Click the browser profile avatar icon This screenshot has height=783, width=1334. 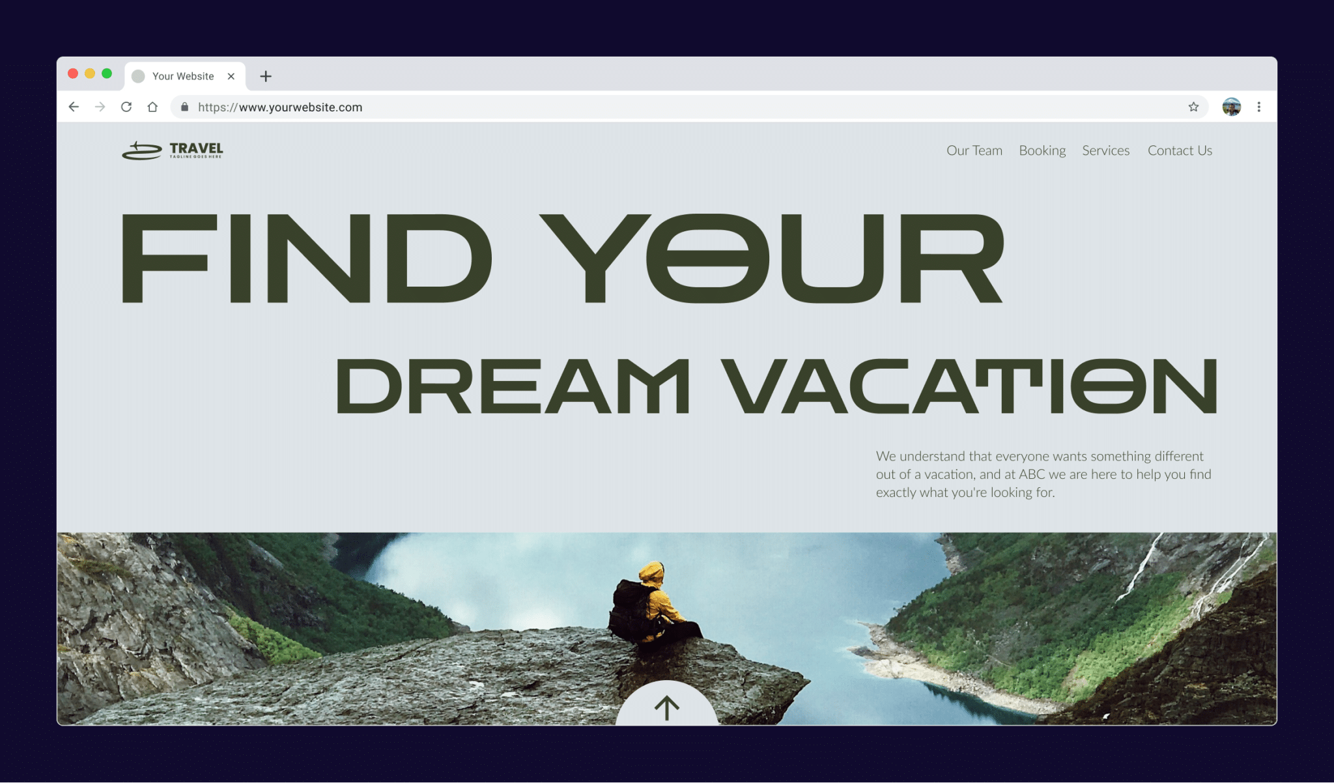click(1232, 106)
